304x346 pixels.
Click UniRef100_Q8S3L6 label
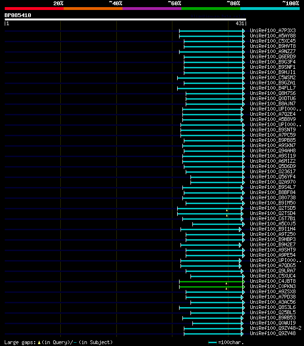click(x=273, y=308)
